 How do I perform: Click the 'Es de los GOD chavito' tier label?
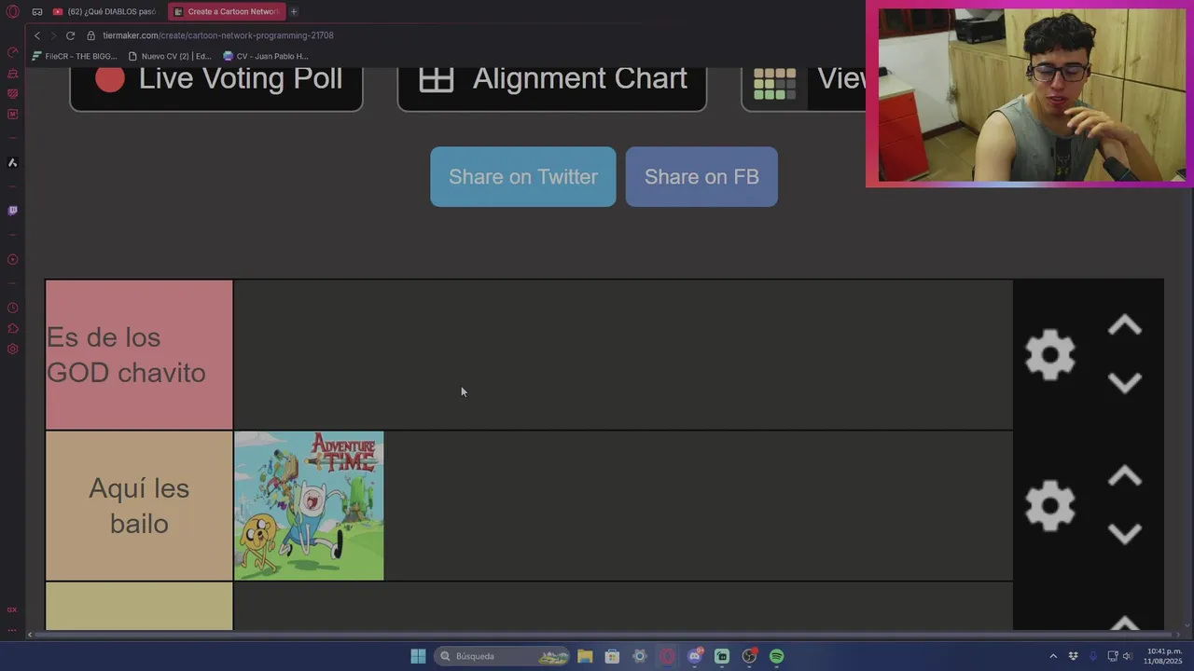tap(139, 355)
